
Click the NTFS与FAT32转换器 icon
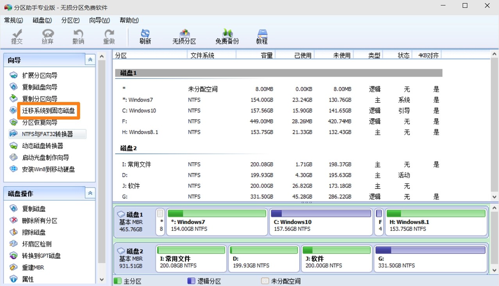coord(14,134)
